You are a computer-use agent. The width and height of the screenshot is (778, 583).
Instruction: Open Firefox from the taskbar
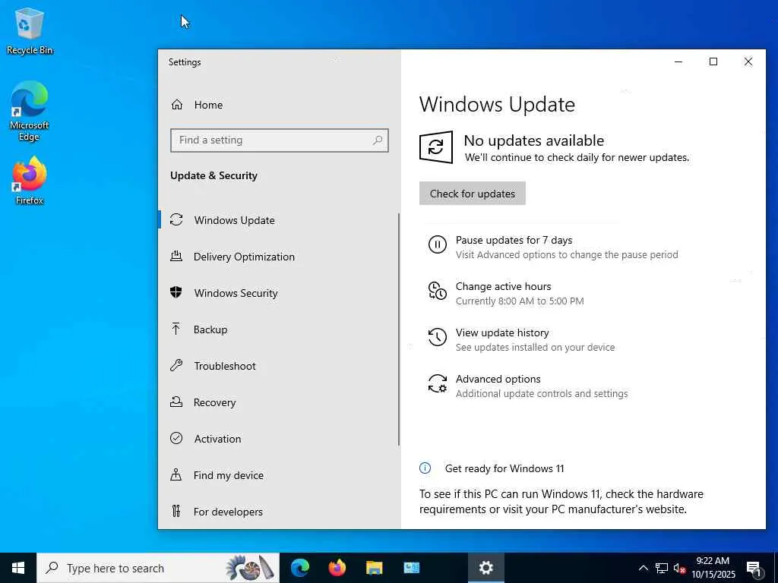coord(337,568)
